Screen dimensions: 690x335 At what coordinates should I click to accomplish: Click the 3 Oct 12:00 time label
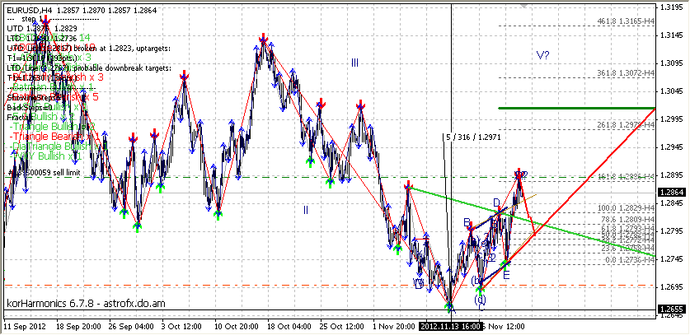182,327
